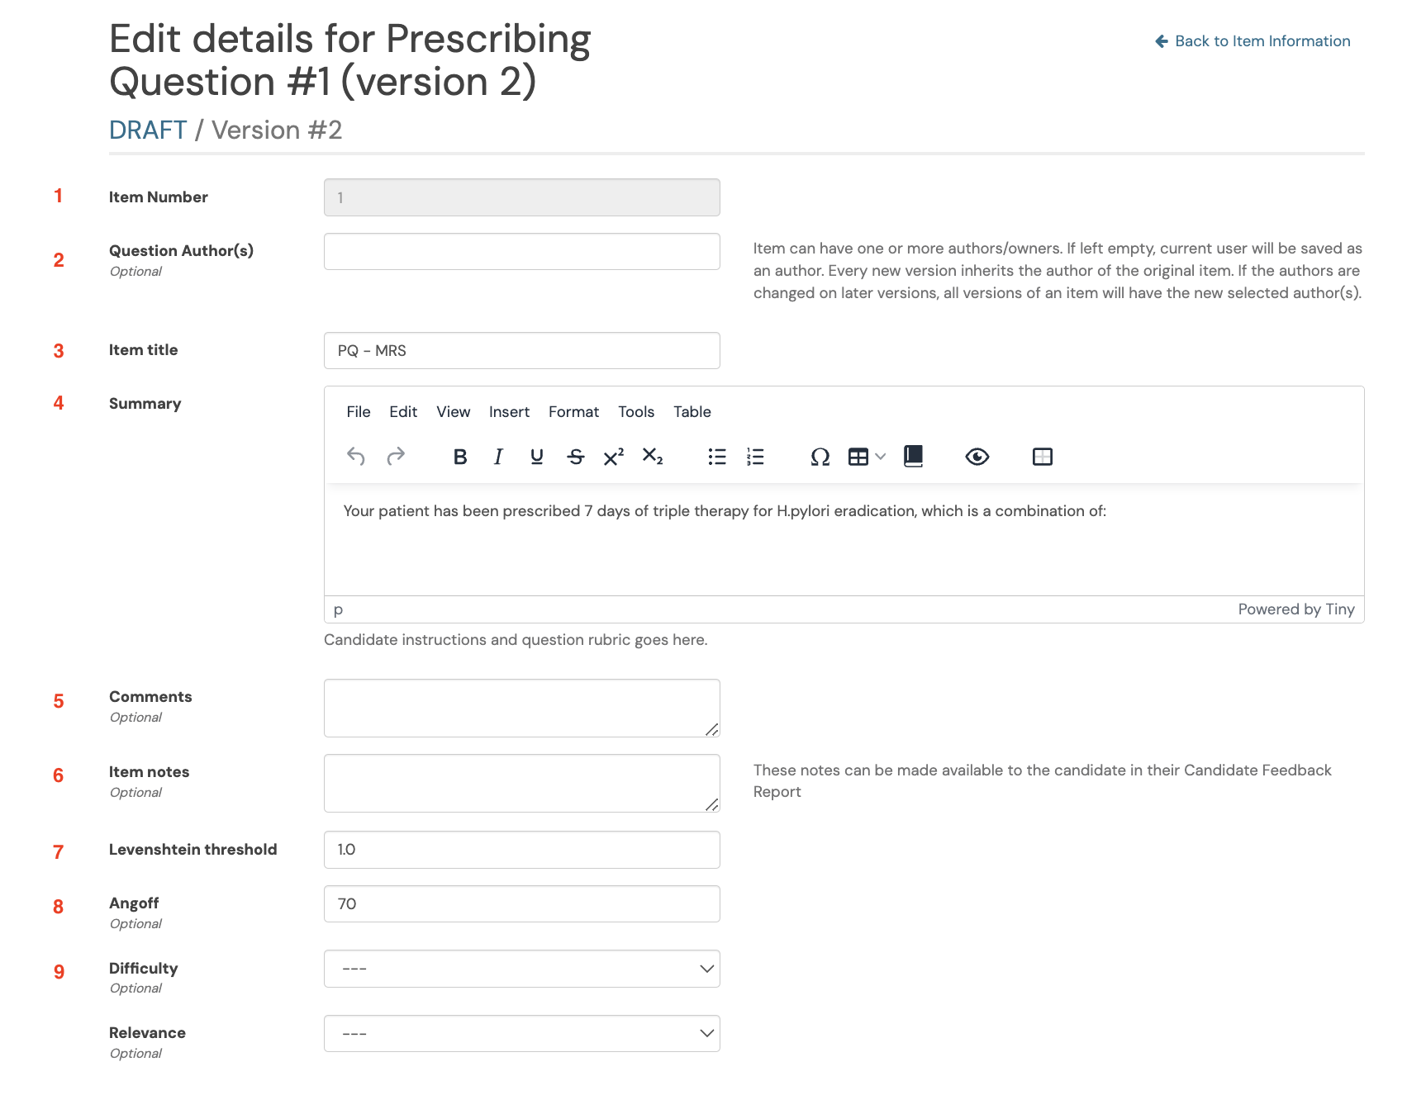Viewport: 1426px width, 1095px height.
Task: Open the Powered by Tiny link
Action: (1296, 609)
